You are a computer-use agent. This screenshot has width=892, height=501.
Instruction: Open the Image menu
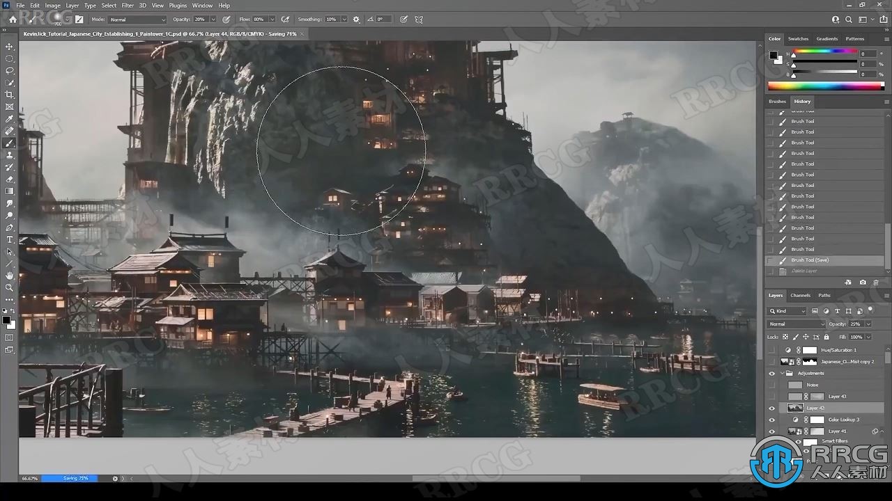53,6
